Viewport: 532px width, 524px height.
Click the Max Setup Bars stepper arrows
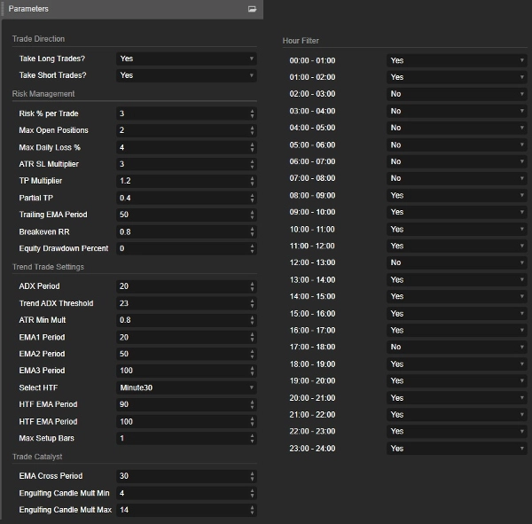(252, 438)
